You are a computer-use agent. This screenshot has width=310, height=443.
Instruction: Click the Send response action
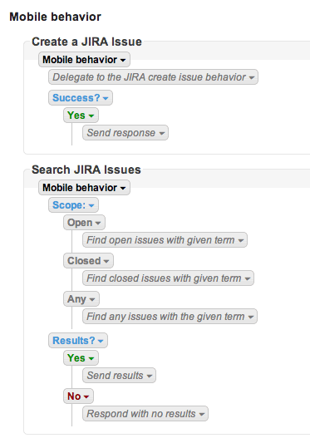(x=125, y=133)
